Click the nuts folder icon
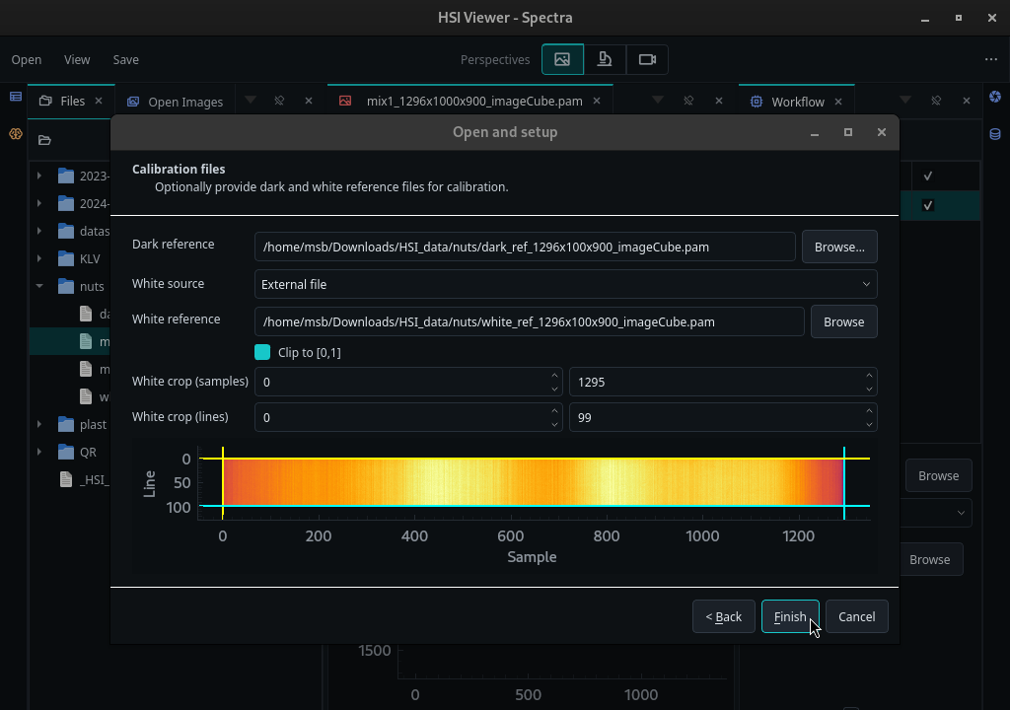Screen dimensions: 1010x710 (x=66, y=286)
